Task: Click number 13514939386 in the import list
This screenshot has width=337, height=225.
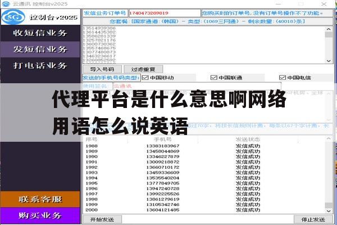Action: coord(99,28)
